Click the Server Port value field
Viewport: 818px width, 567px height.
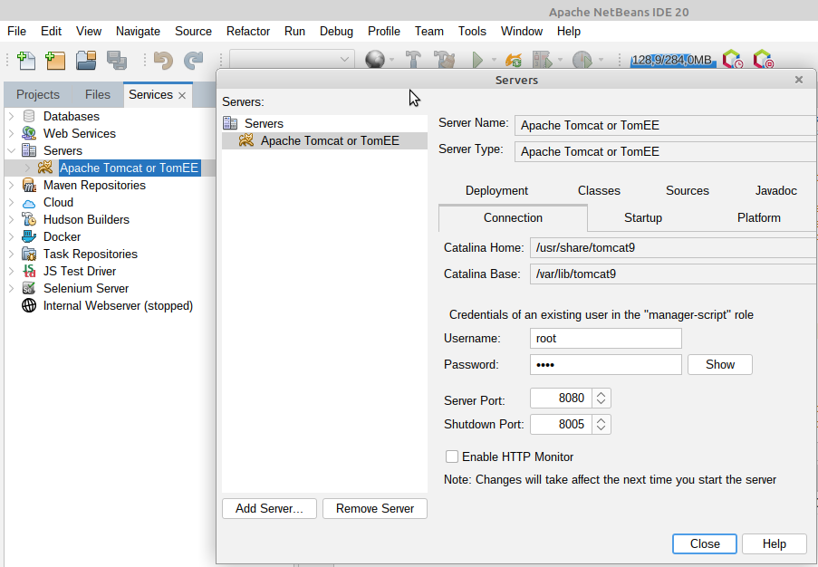point(561,399)
